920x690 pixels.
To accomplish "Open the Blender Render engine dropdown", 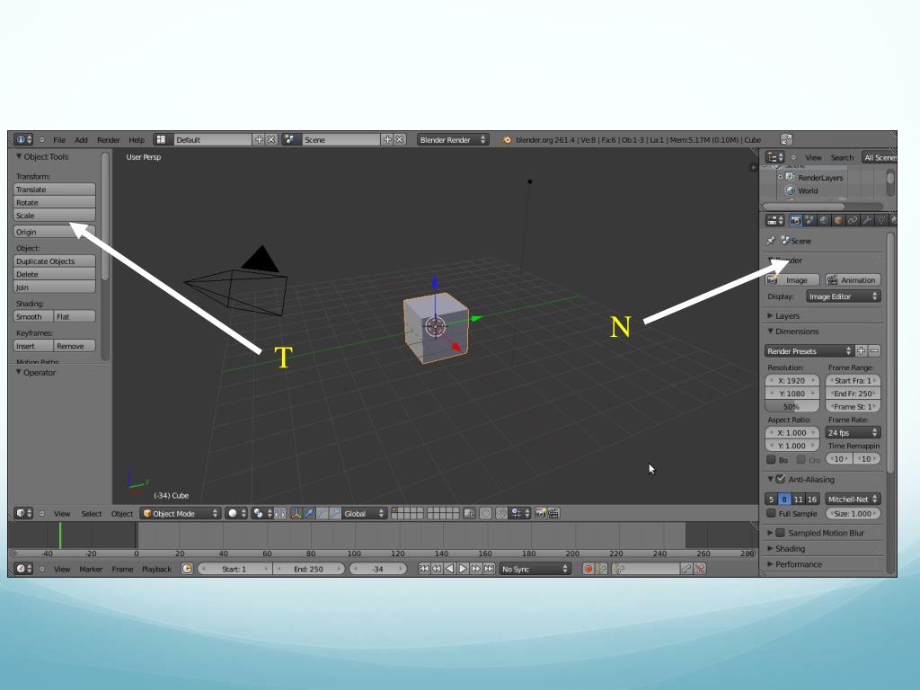I will click(453, 139).
